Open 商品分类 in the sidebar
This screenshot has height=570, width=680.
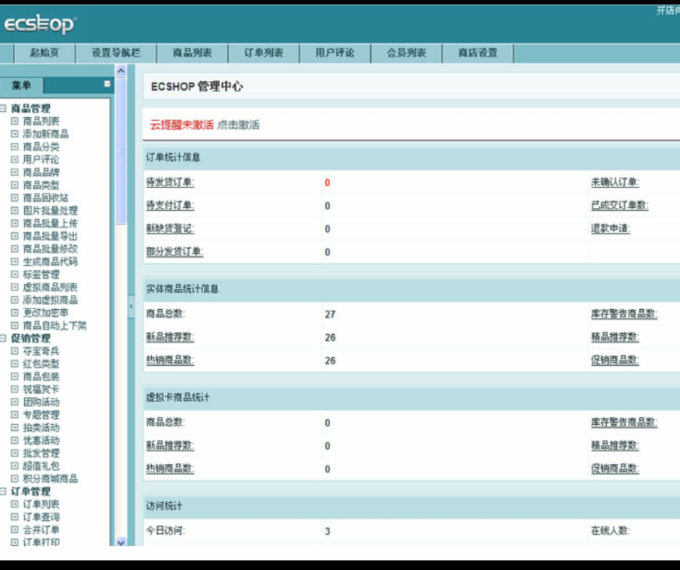(x=41, y=147)
